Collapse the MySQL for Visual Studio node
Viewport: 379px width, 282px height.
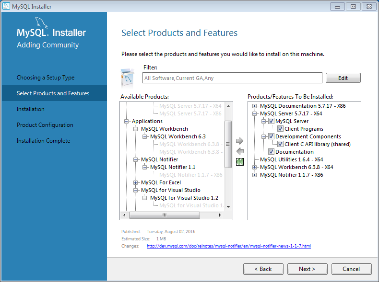[x=135, y=191]
